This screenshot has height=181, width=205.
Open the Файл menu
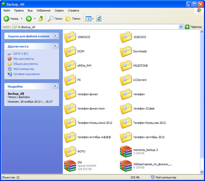click(6, 11)
